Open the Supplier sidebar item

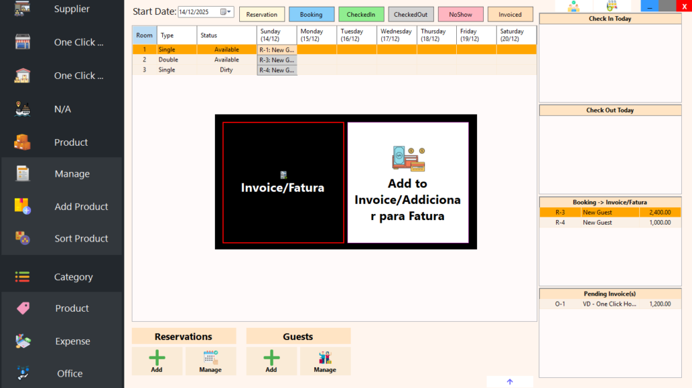pos(61,9)
